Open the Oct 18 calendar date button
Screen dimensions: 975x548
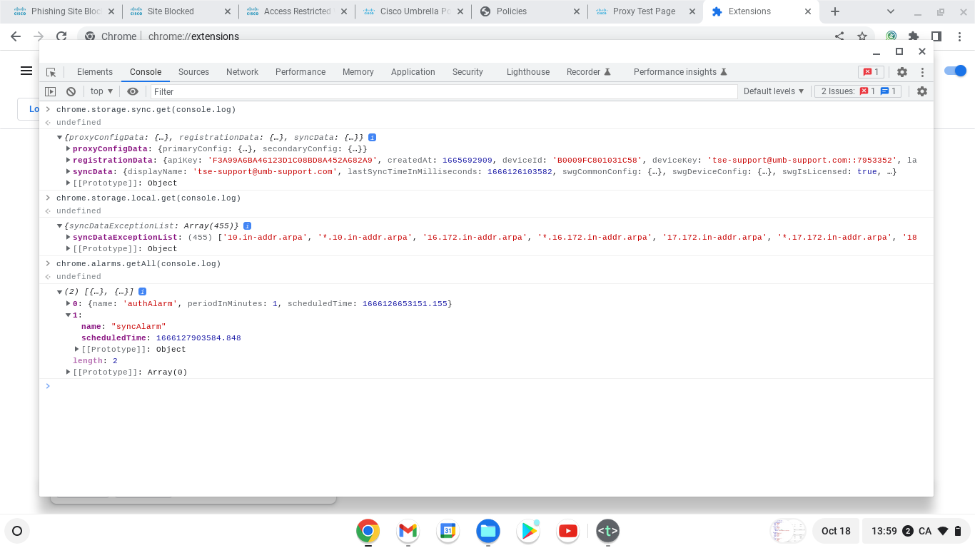pos(836,531)
